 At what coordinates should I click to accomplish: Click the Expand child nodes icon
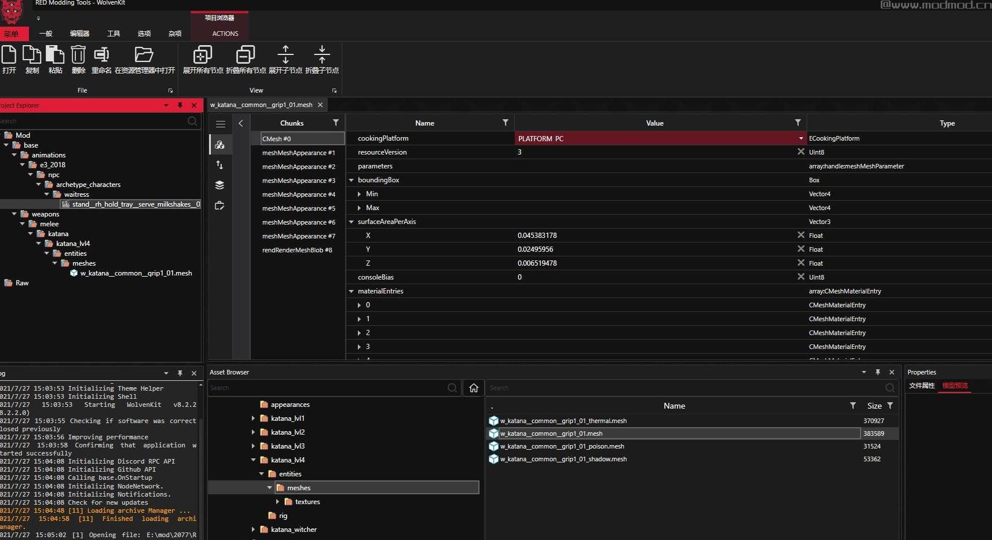point(285,54)
